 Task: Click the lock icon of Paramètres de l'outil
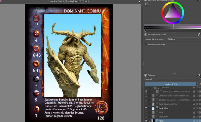[146, 34]
